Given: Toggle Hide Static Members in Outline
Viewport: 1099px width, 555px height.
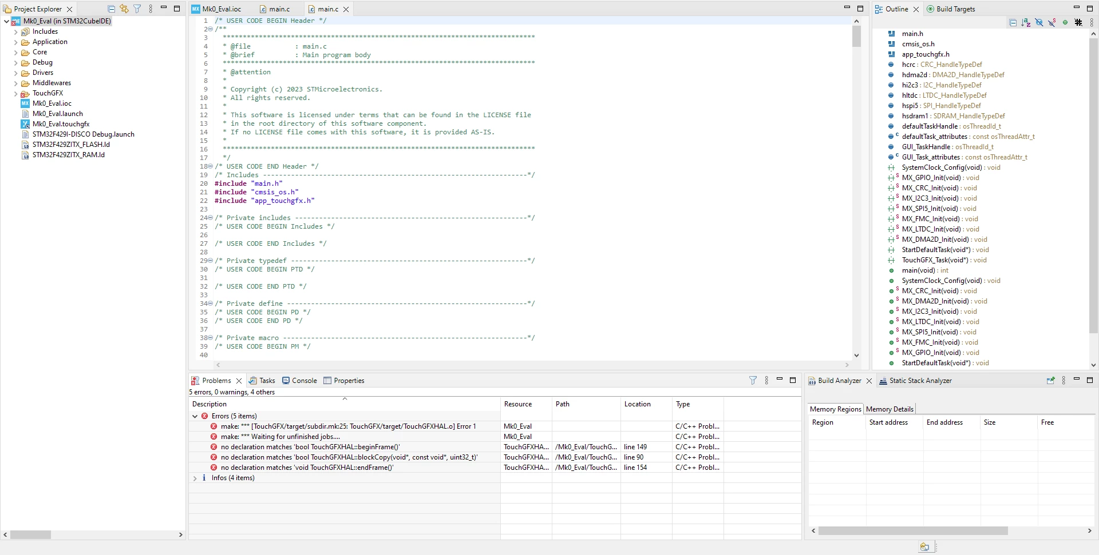Looking at the screenshot, I should [x=1052, y=22].
